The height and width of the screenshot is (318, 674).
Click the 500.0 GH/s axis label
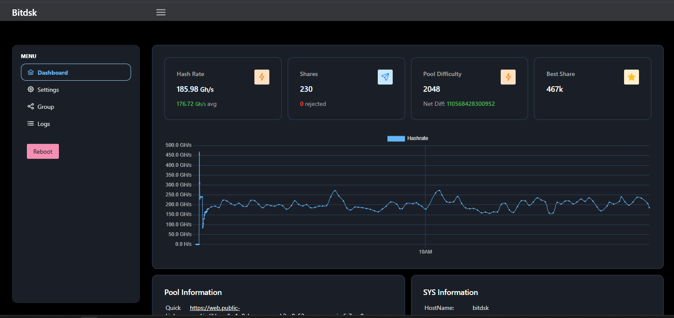(178, 145)
